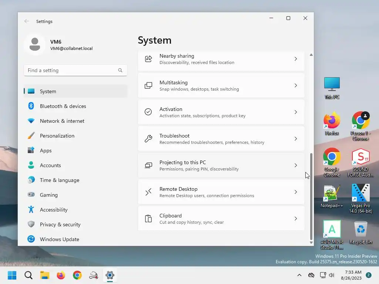Select the SOUND FORGE Audio desktop icon

point(360,163)
